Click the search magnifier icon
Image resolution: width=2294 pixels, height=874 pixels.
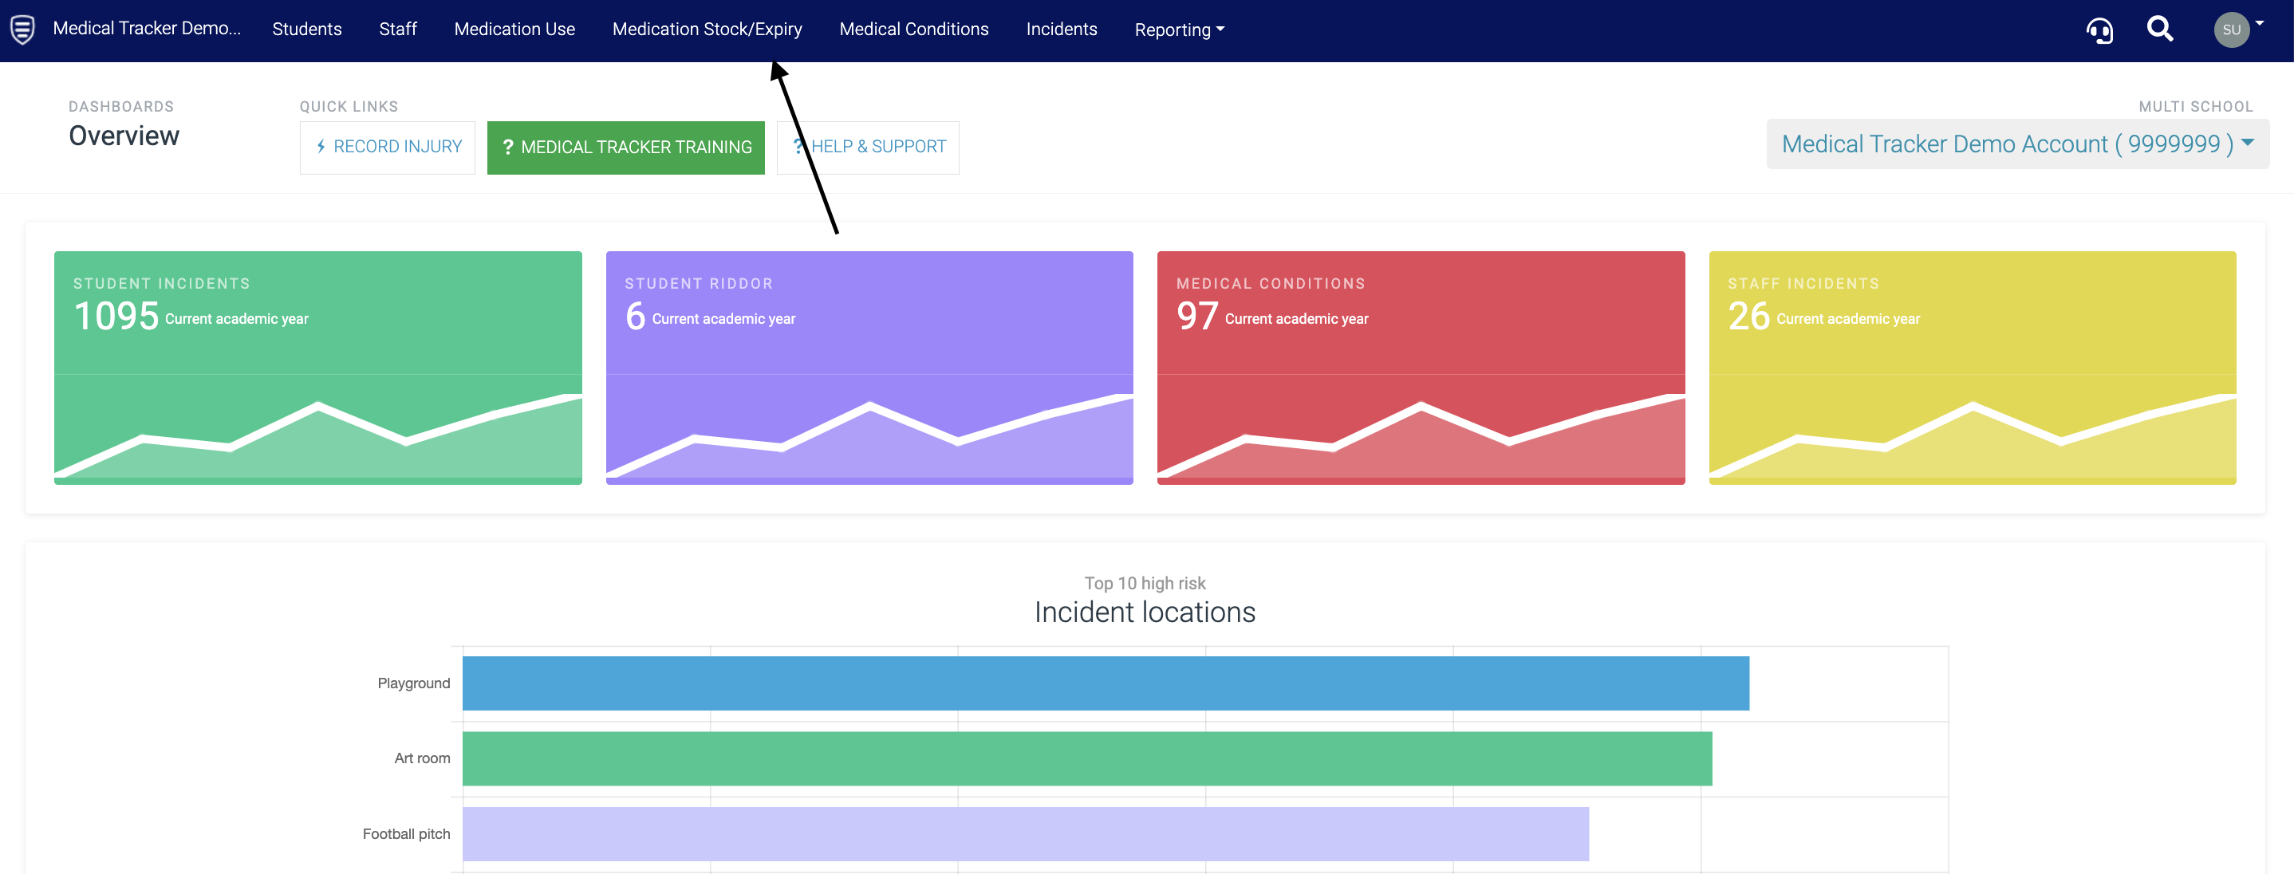pyautogui.click(x=2159, y=30)
